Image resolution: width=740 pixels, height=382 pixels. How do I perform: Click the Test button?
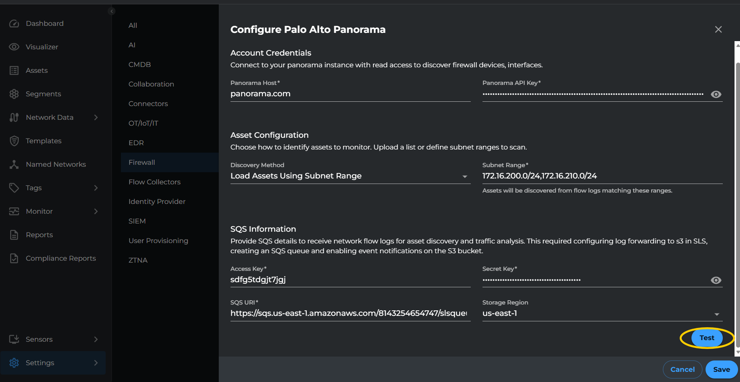pyautogui.click(x=706, y=337)
